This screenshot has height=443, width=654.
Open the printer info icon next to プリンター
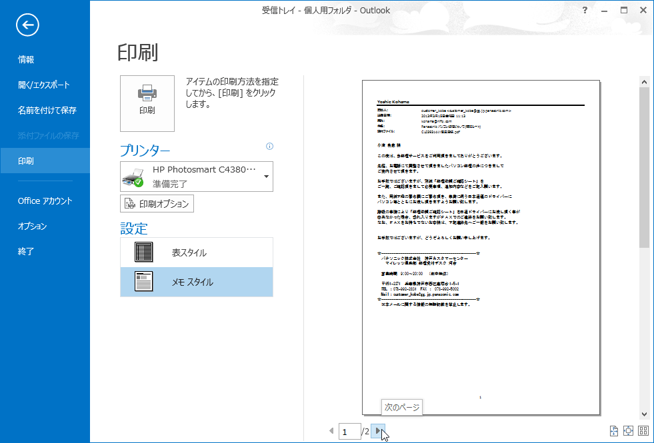tap(269, 147)
